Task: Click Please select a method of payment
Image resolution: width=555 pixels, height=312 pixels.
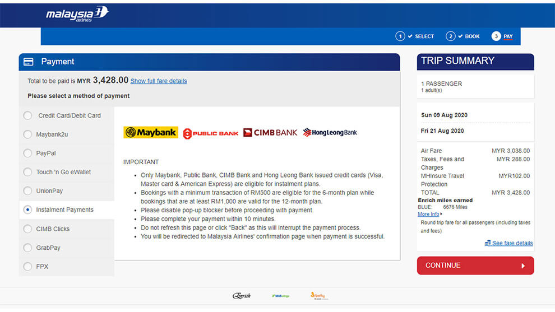Action: coord(78,96)
